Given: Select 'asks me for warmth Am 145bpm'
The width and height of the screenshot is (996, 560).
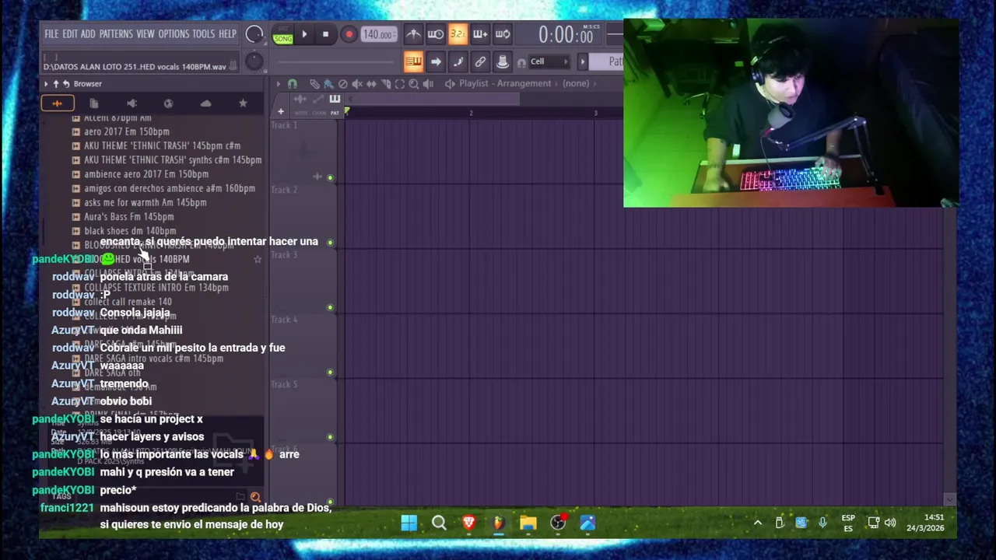Looking at the screenshot, I should click(x=145, y=202).
